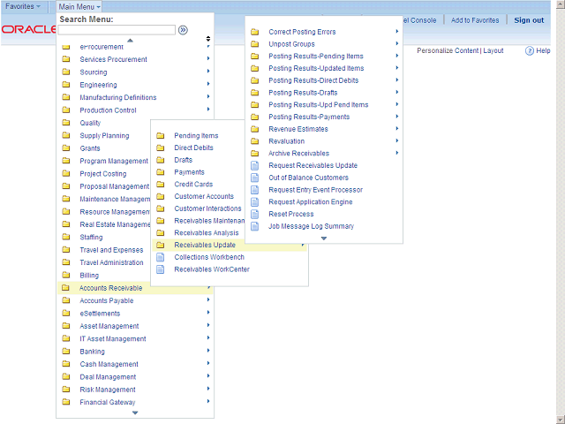The width and height of the screenshot is (565, 424).
Task: Click into the Search Menu text field
Action: click(x=117, y=30)
